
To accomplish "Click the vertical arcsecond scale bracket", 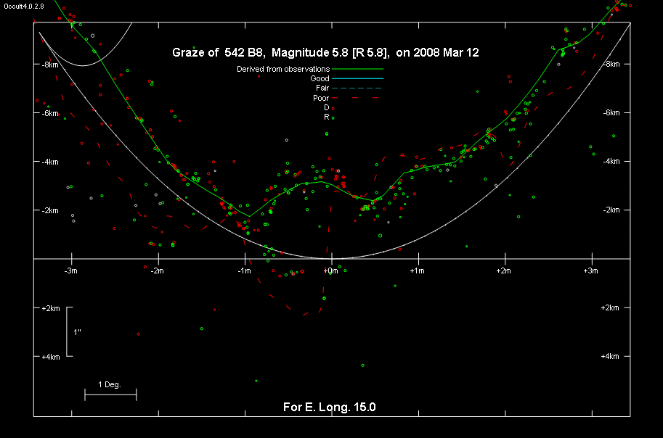I will pos(69,331).
